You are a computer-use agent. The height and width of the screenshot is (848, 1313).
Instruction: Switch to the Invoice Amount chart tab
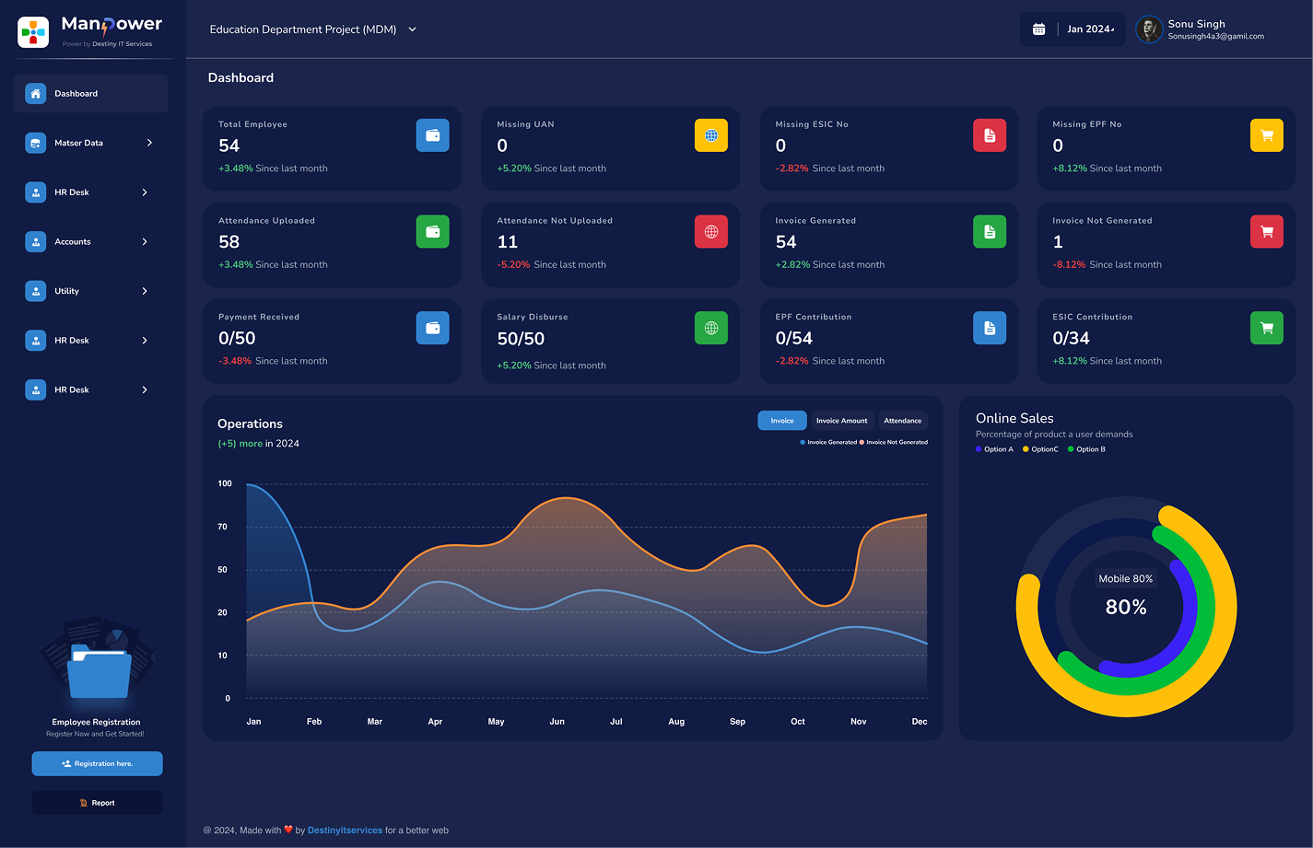pos(841,421)
